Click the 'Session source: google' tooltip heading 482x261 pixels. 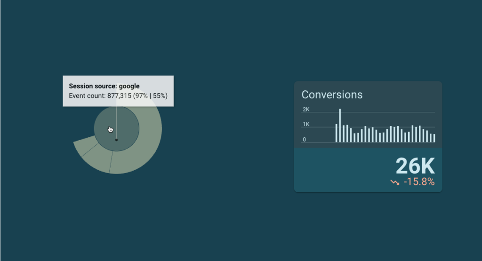point(104,86)
